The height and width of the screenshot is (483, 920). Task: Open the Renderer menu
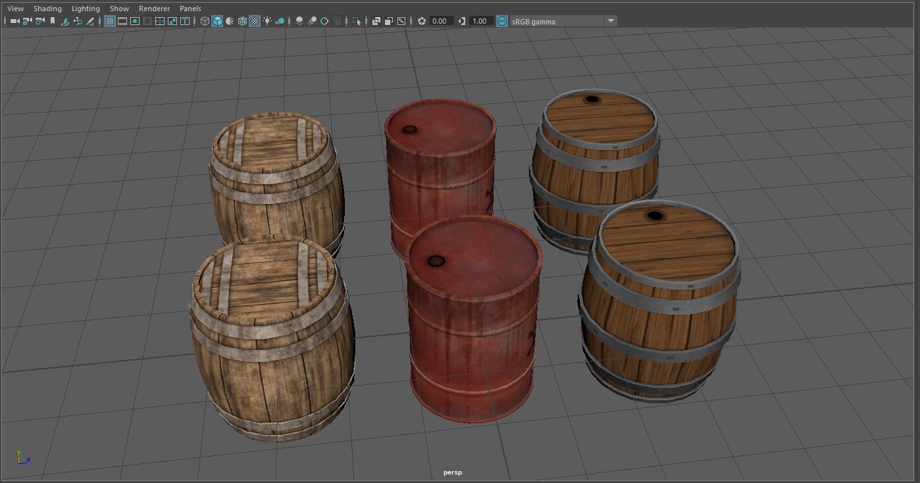coord(154,9)
